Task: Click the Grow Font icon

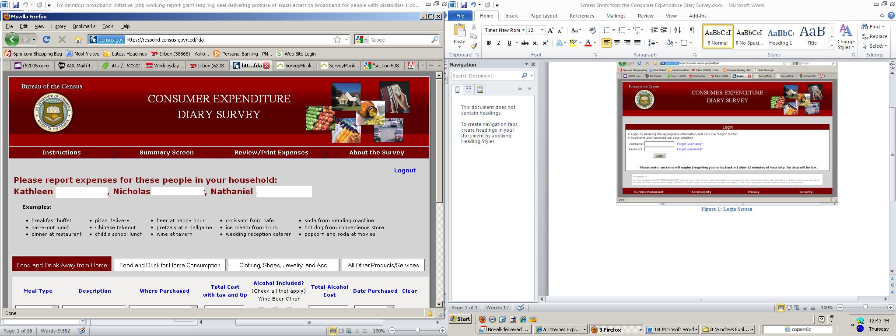Action: (x=551, y=30)
